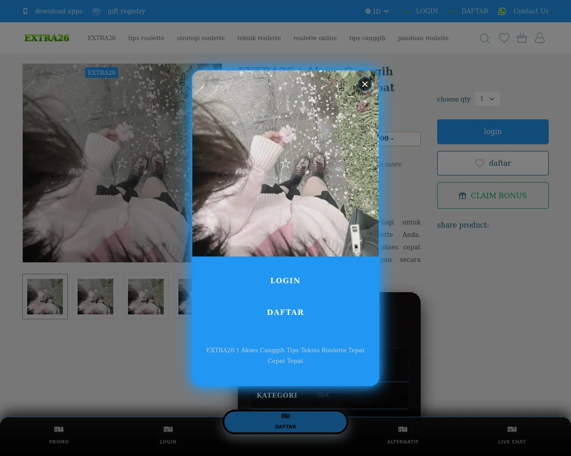Select the second product thumbnail
The width and height of the screenshot is (571, 456).
(x=95, y=297)
